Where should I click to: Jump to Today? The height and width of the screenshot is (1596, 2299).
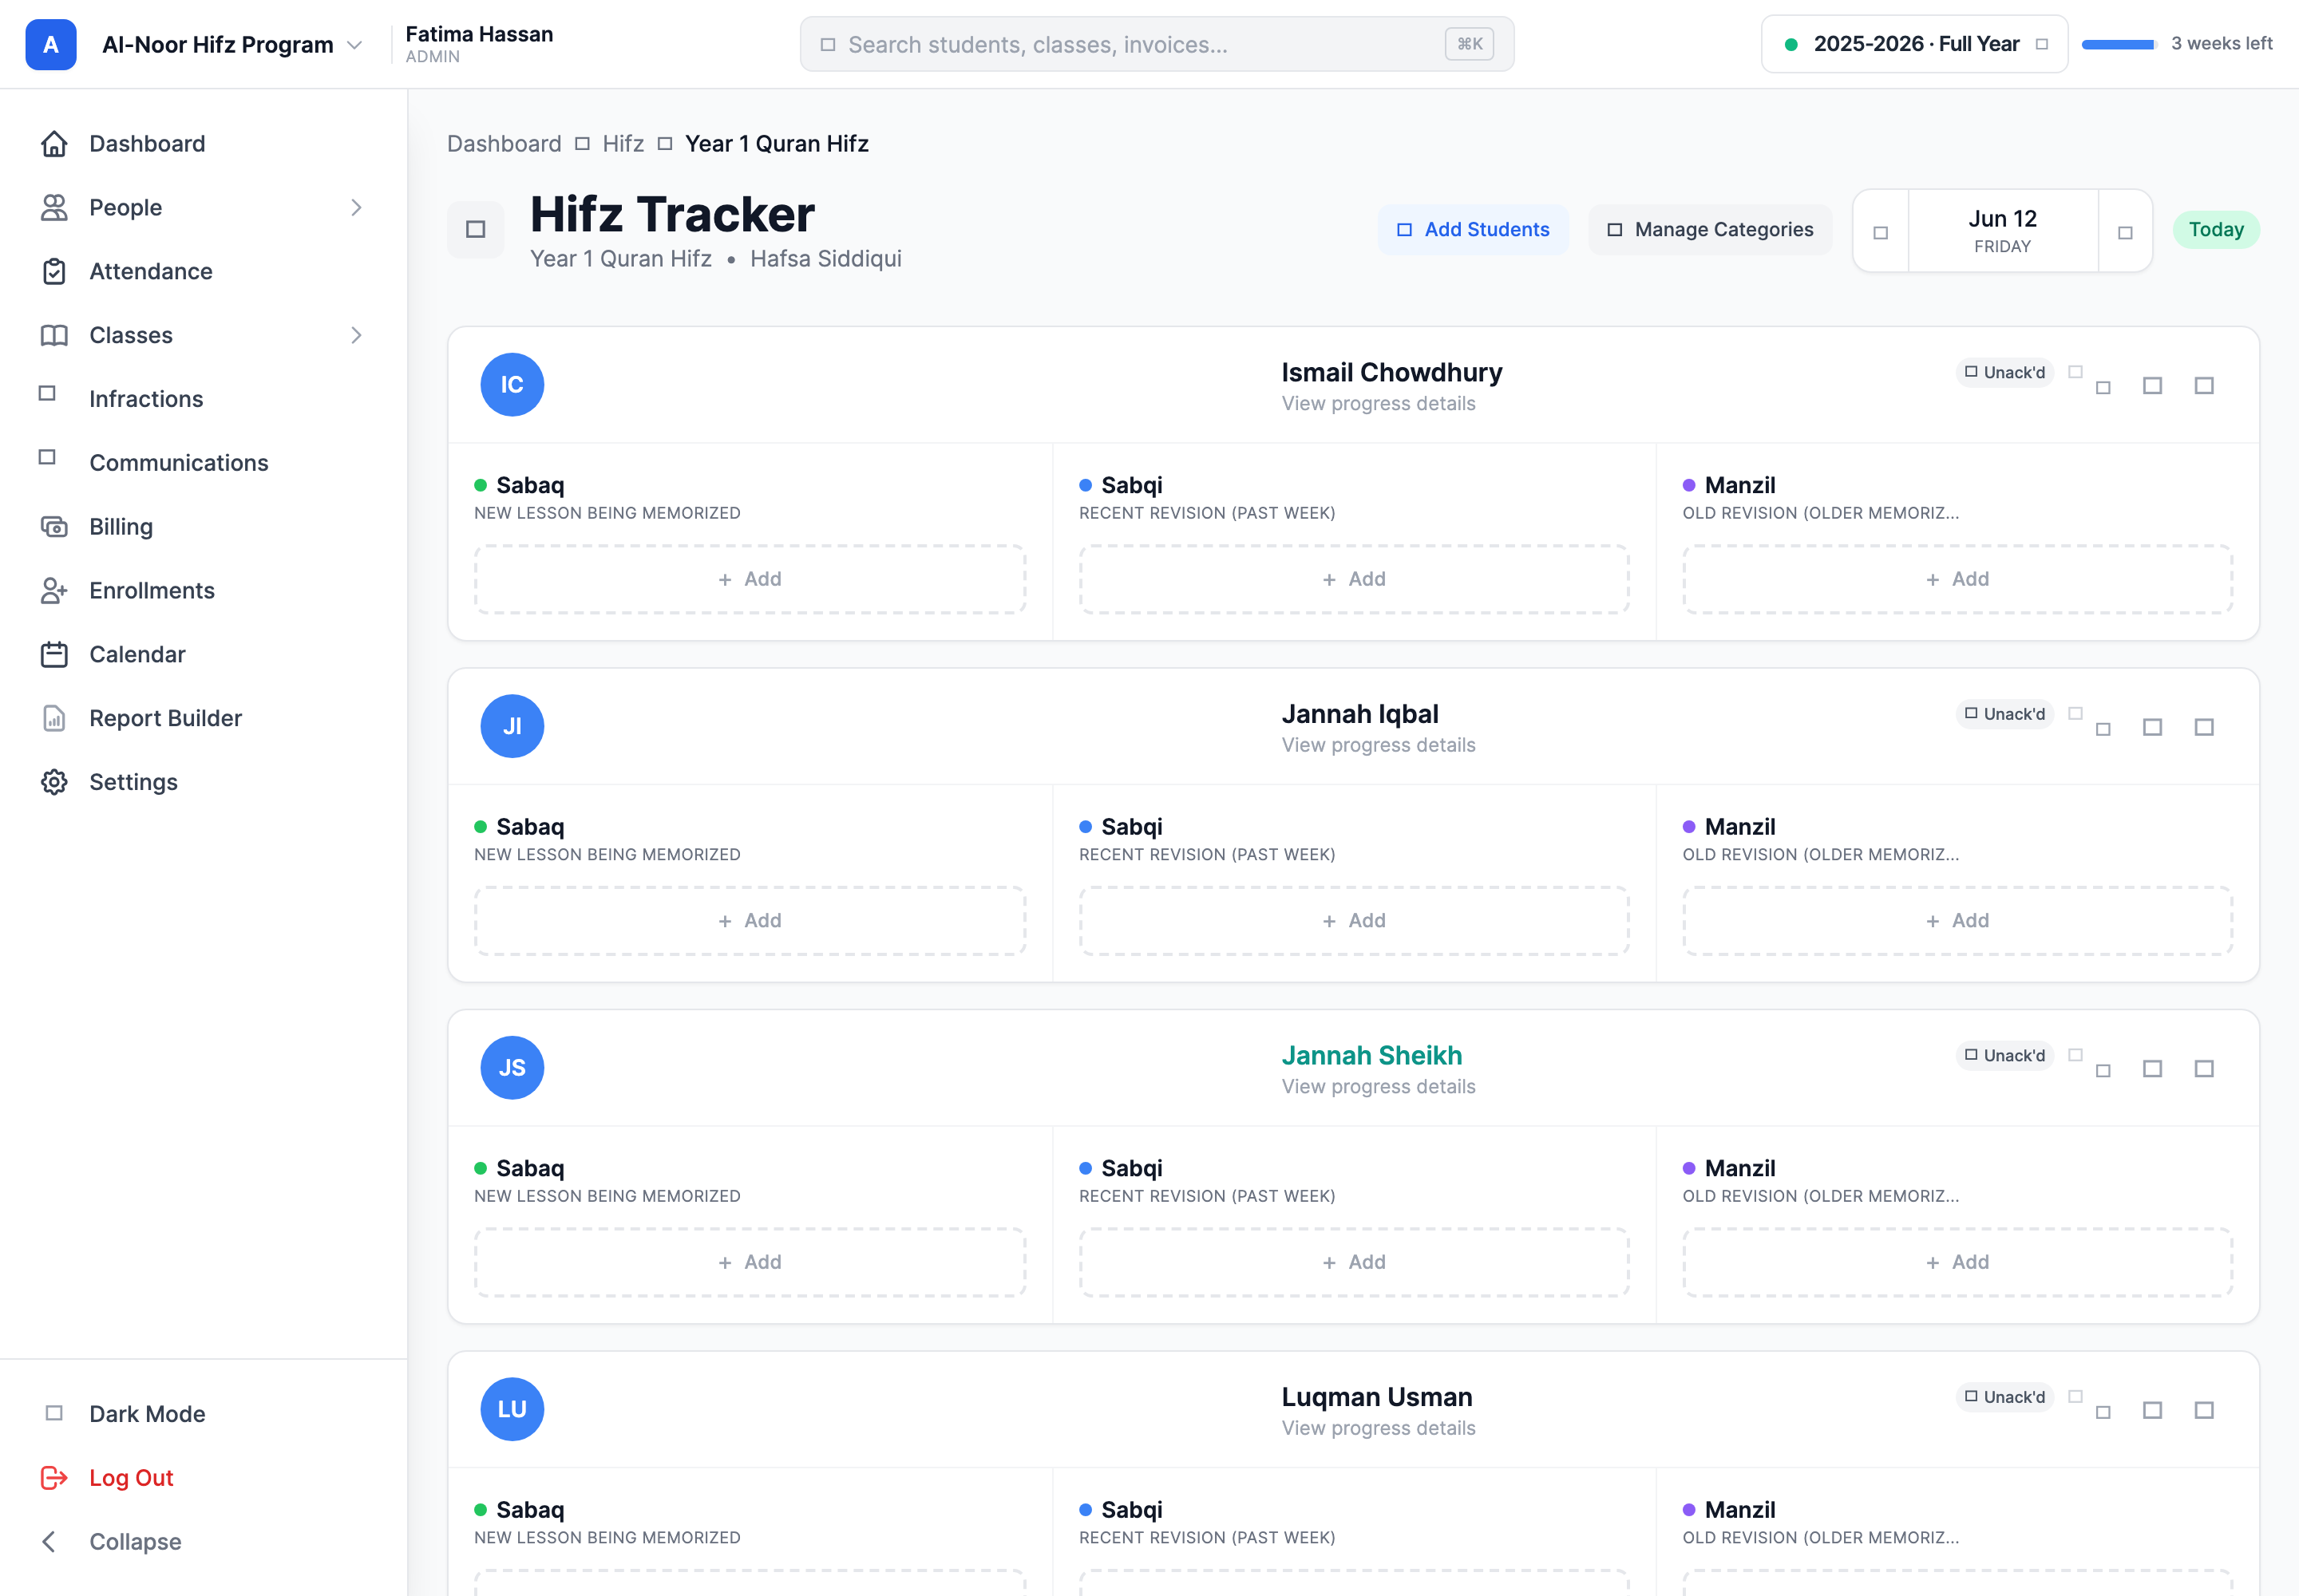click(2216, 230)
